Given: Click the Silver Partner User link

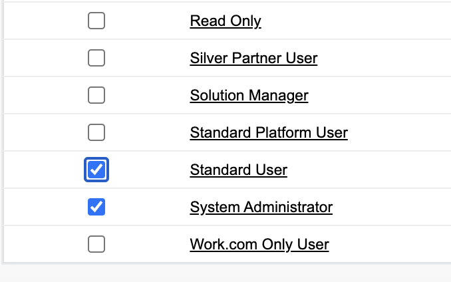Looking at the screenshot, I should (253, 59).
